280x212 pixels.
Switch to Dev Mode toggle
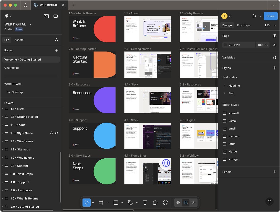(x=193, y=203)
